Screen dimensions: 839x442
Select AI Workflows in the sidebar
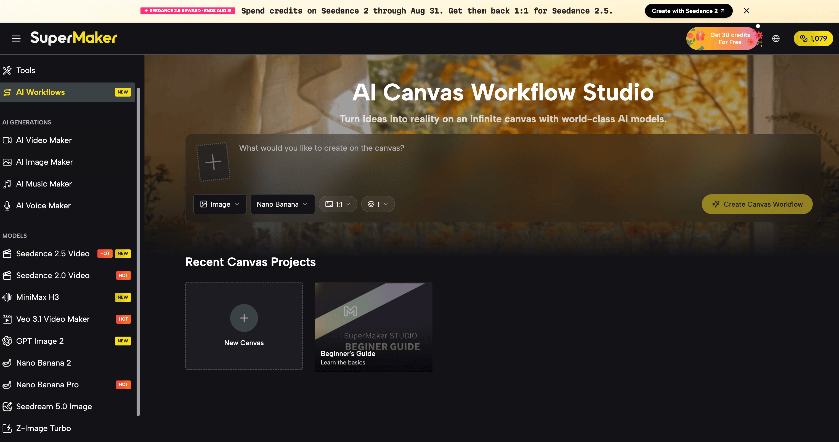coord(67,92)
